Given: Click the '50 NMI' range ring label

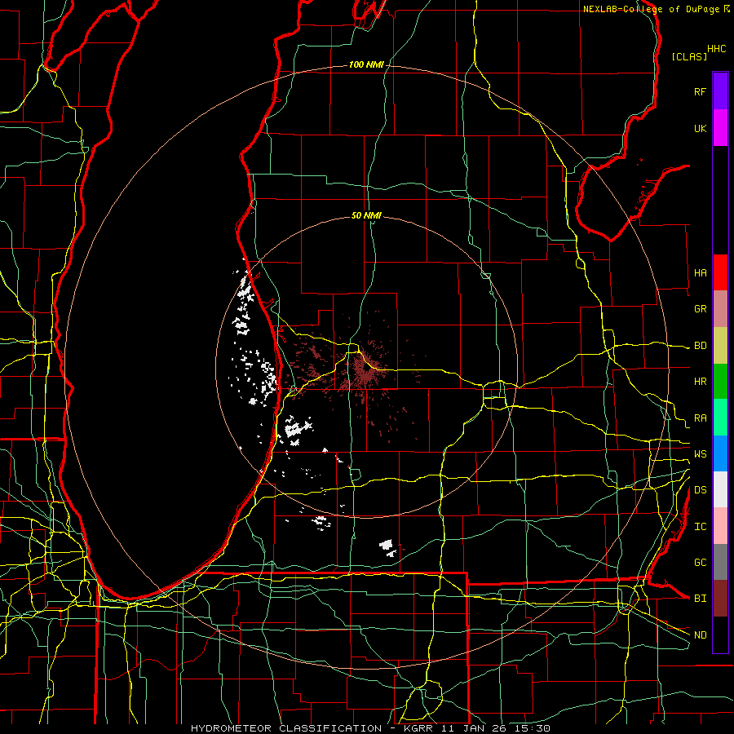Looking at the screenshot, I should coord(366,215).
